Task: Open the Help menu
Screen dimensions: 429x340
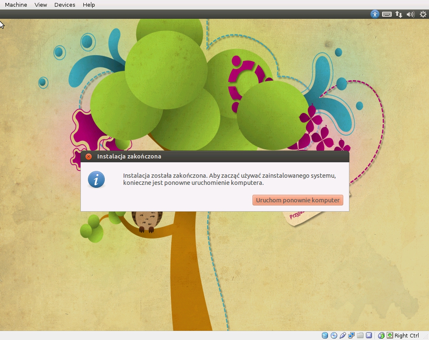Action: coord(89,5)
